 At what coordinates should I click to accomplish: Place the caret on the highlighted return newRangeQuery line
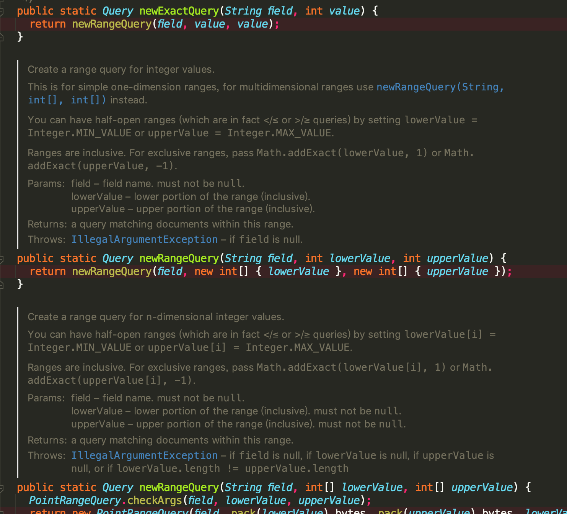(153, 271)
